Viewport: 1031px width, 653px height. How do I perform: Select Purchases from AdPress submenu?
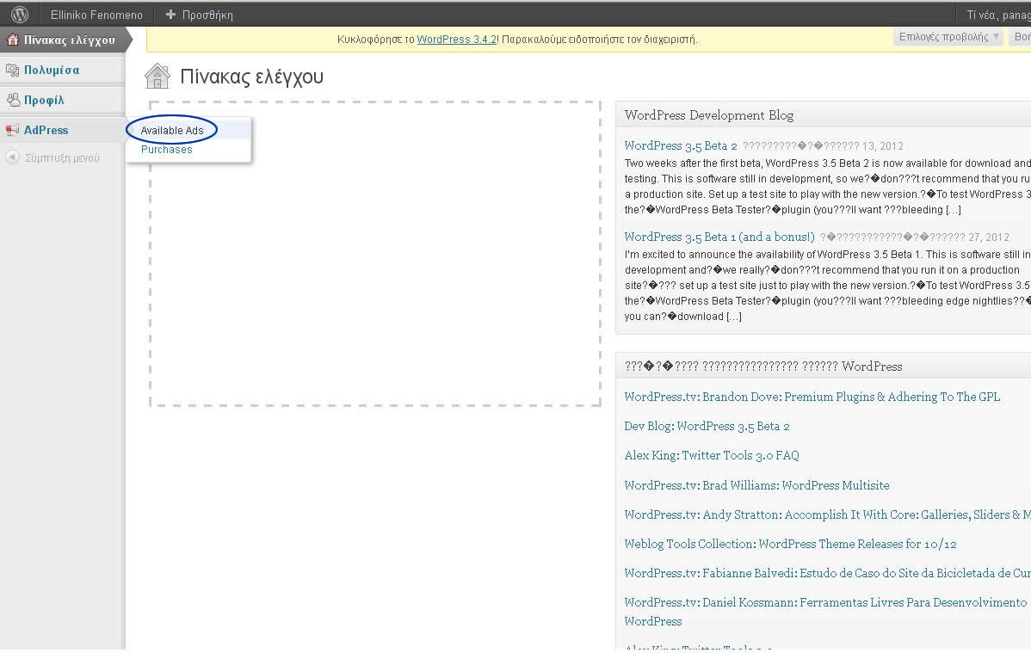pos(167,150)
